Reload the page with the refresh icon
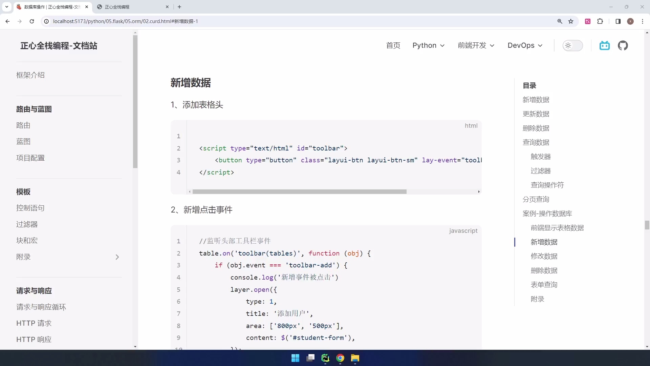This screenshot has width=650, height=366. [31, 21]
